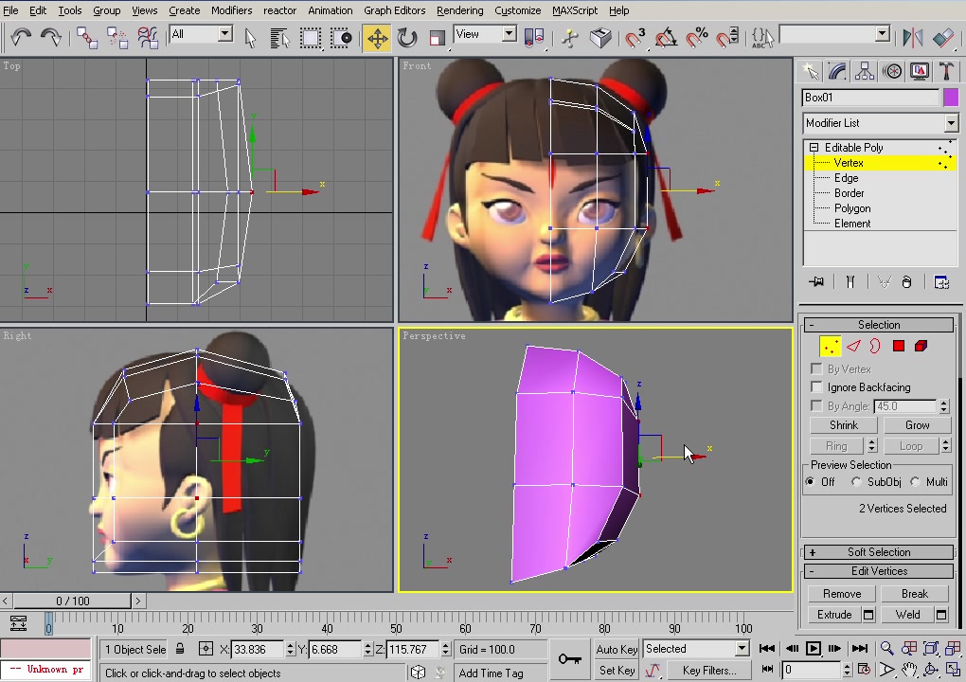Image resolution: width=966 pixels, height=682 pixels.
Task: Open the MAXScript menu
Action: coord(574,10)
